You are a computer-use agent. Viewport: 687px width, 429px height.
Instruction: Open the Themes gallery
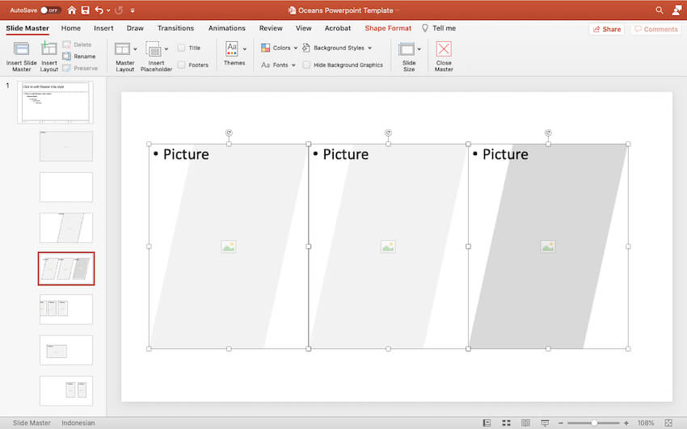pyautogui.click(x=234, y=50)
